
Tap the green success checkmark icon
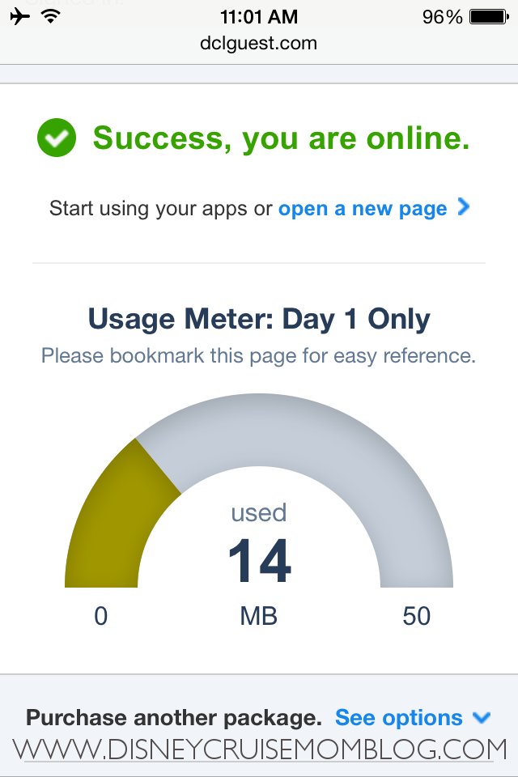tap(57, 138)
